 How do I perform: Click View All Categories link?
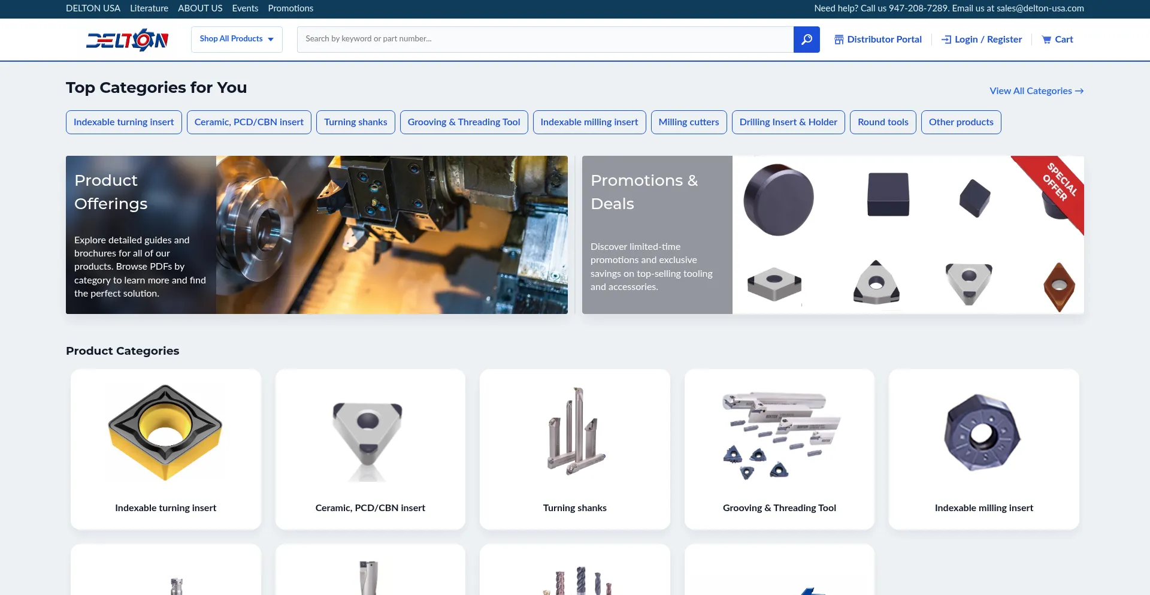point(1036,91)
